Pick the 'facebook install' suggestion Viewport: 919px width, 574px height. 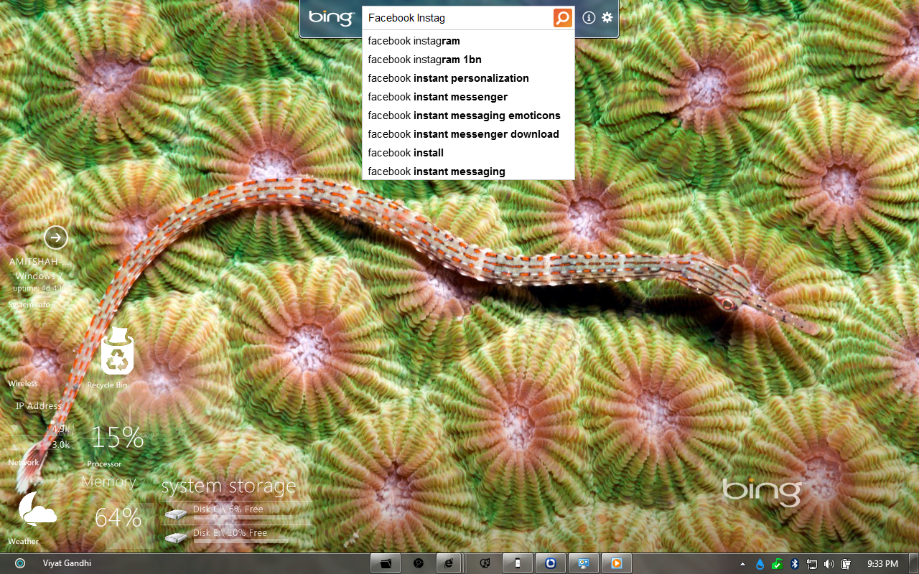tap(468, 153)
